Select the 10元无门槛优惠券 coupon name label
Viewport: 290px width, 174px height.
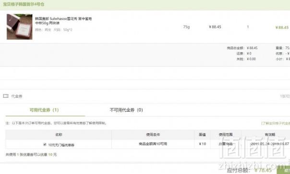click(61, 145)
